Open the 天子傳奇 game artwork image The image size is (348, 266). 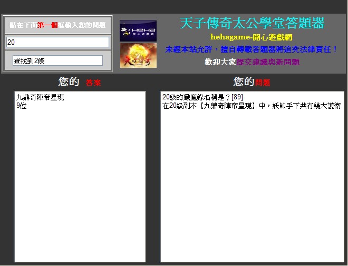click(x=138, y=55)
